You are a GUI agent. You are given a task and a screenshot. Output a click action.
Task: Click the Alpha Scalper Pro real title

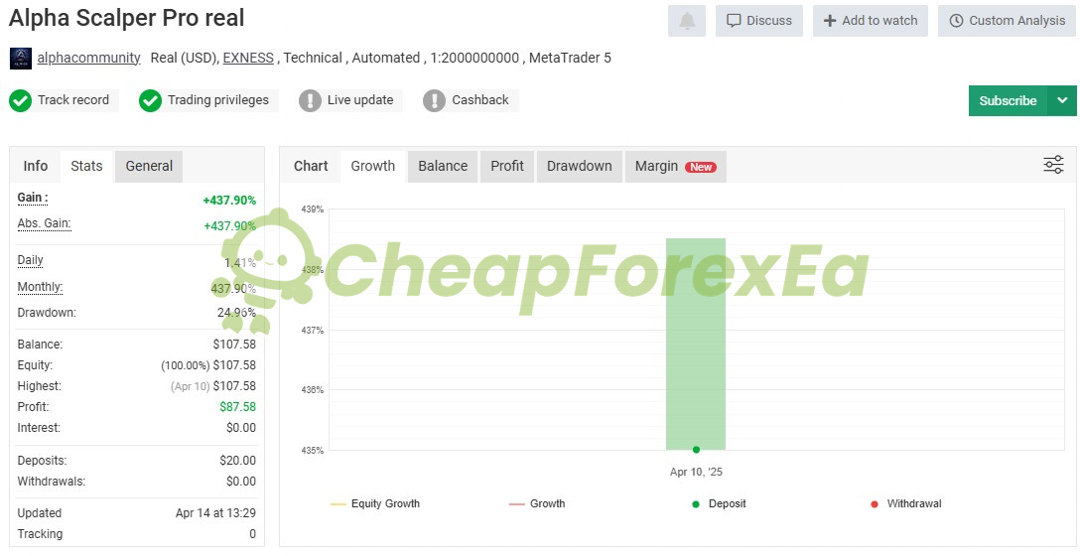click(127, 19)
